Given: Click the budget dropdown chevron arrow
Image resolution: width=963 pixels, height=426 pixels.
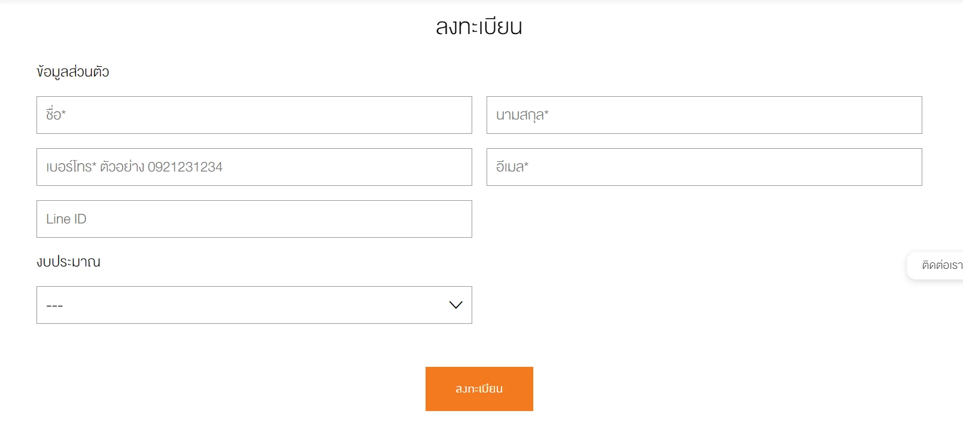Looking at the screenshot, I should [x=455, y=305].
